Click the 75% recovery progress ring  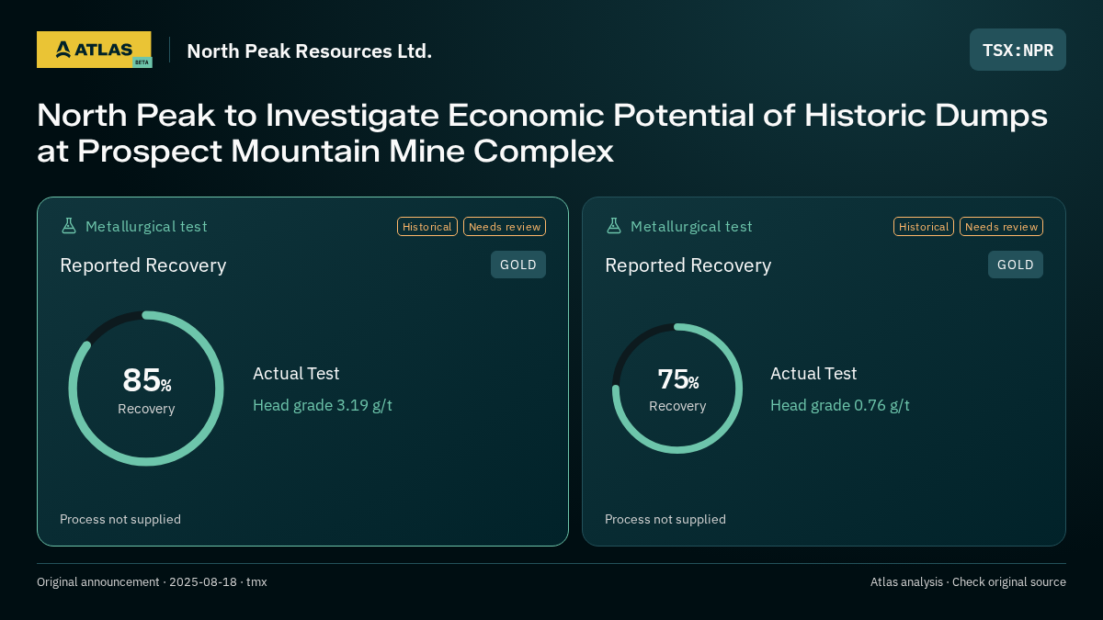[x=677, y=389]
